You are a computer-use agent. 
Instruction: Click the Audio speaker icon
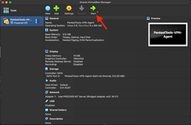47,81
